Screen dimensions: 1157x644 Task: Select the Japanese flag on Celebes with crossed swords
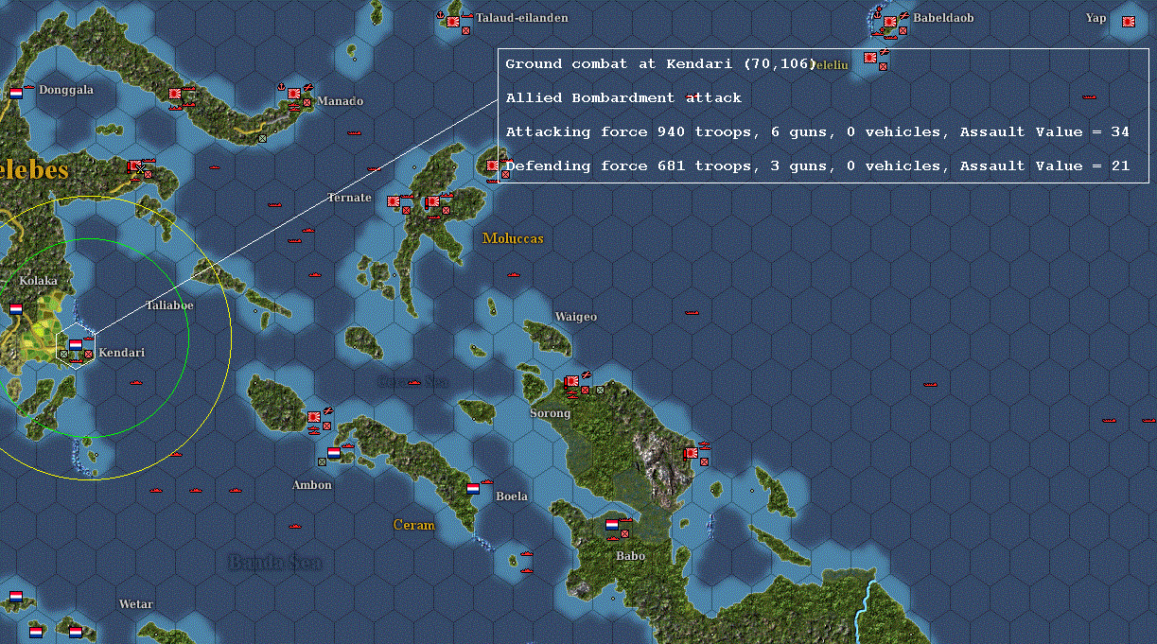[x=135, y=166]
